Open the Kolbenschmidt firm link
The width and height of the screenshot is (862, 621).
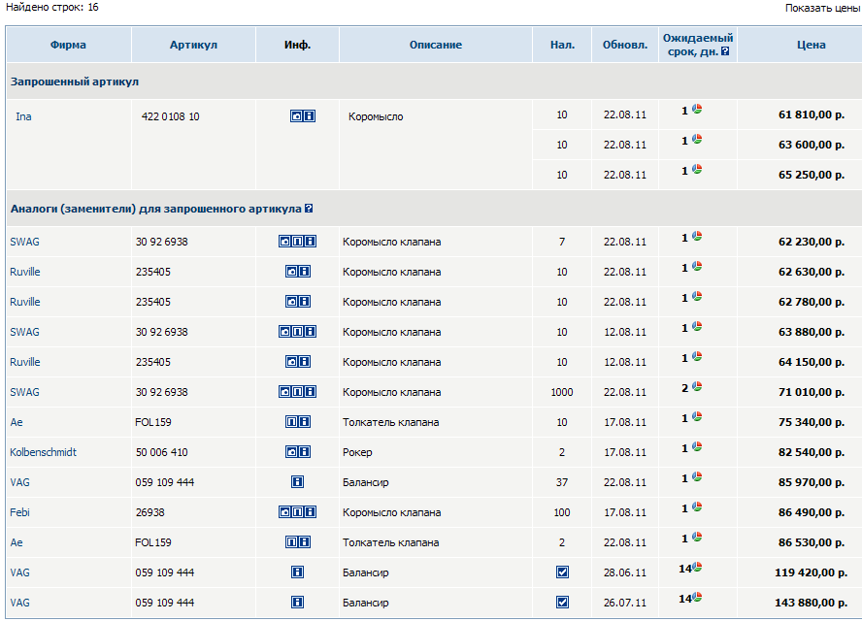point(43,452)
